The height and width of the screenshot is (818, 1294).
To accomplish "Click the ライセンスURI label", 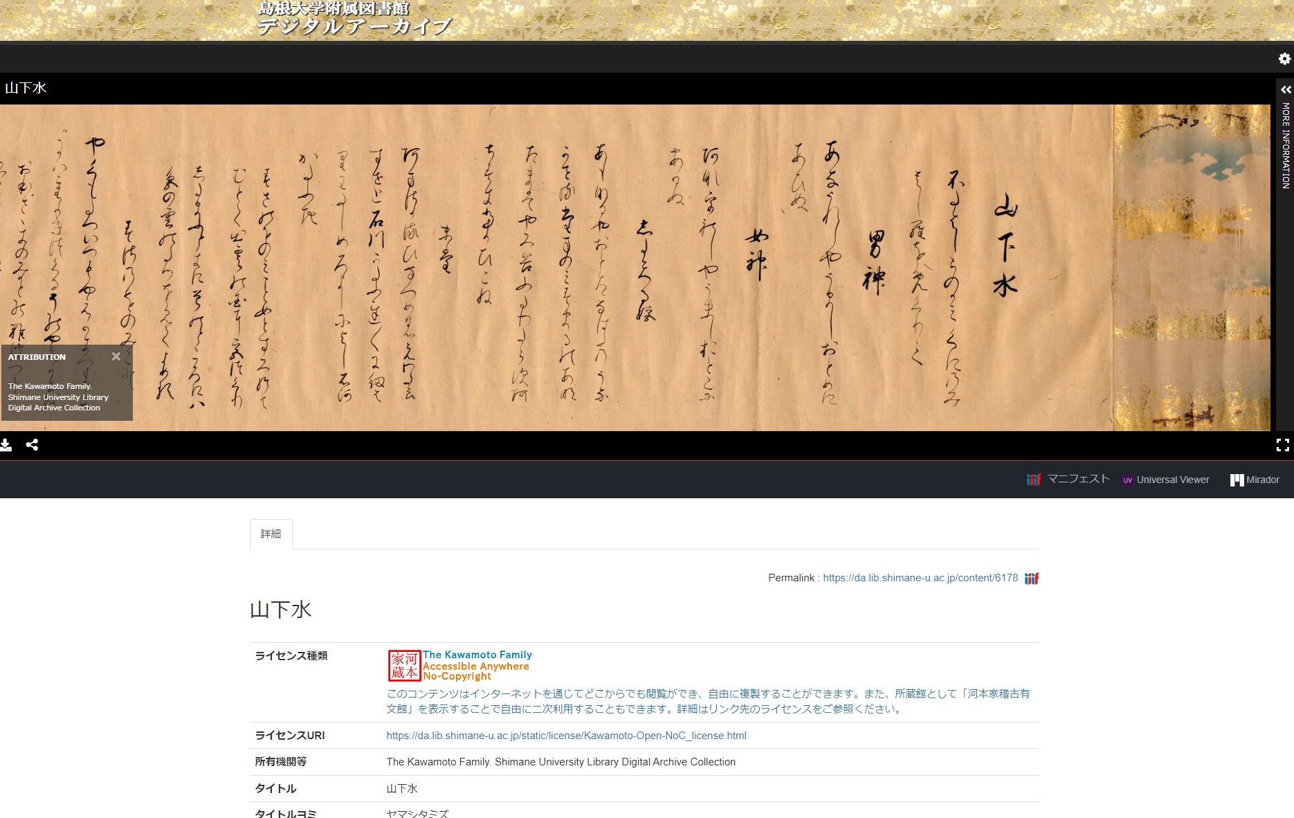I will pyautogui.click(x=290, y=736).
